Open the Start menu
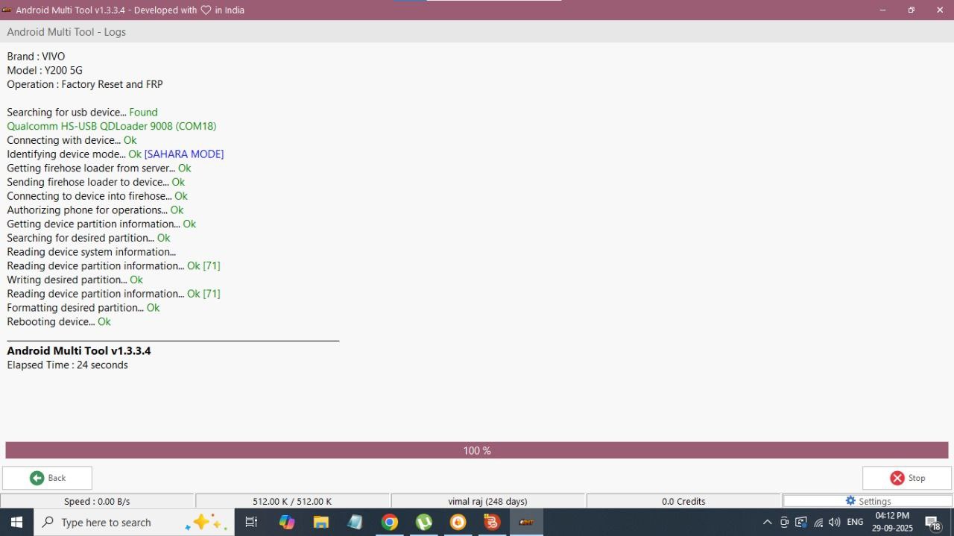Image resolution: width=954 pixels, height=536 pixels. click(16, 522)
